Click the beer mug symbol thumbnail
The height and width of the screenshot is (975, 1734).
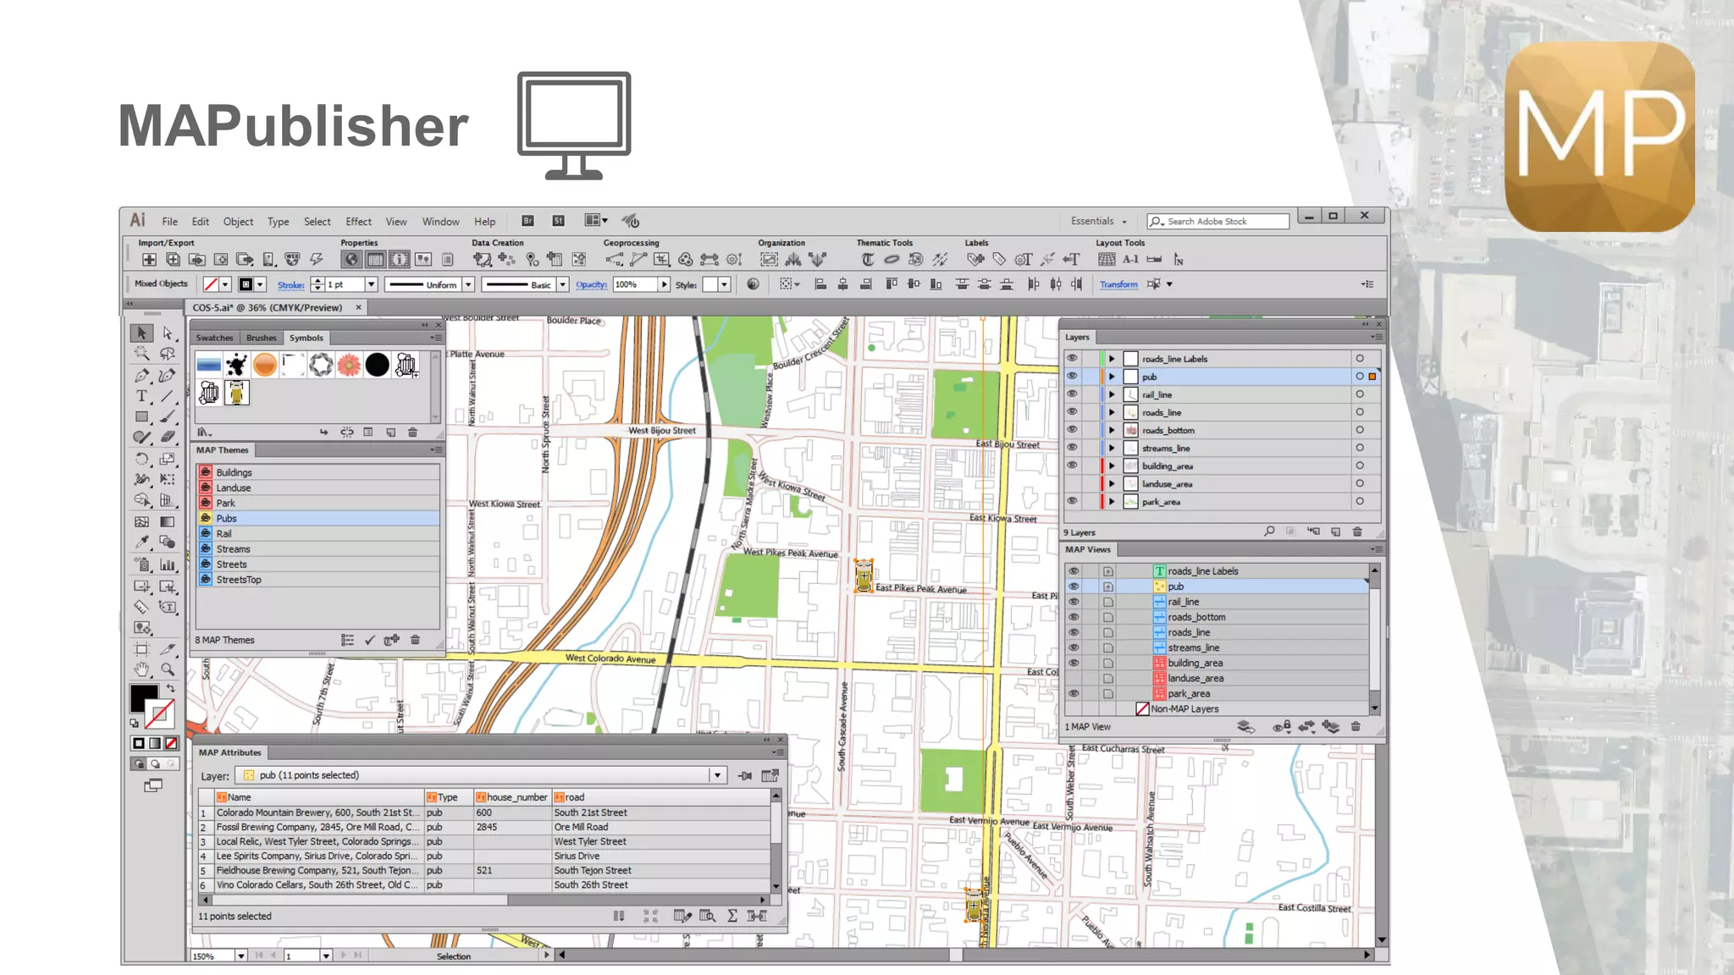tap(208, 393)
